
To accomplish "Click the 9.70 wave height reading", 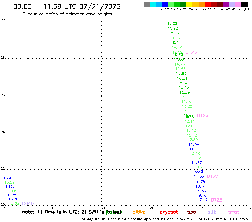I will point(203,195).
